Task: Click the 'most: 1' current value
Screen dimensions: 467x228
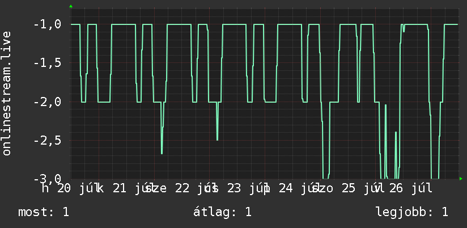Action: pos(44,212)
